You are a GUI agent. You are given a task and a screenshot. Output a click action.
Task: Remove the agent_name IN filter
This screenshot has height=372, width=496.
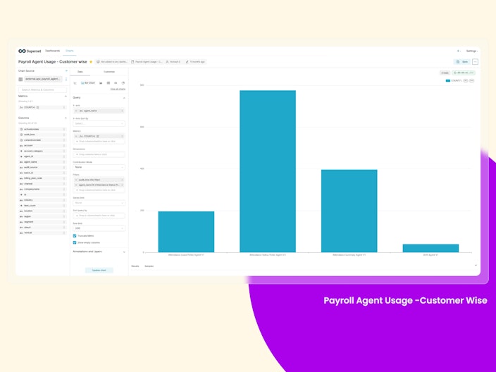[x=76, y=185]
